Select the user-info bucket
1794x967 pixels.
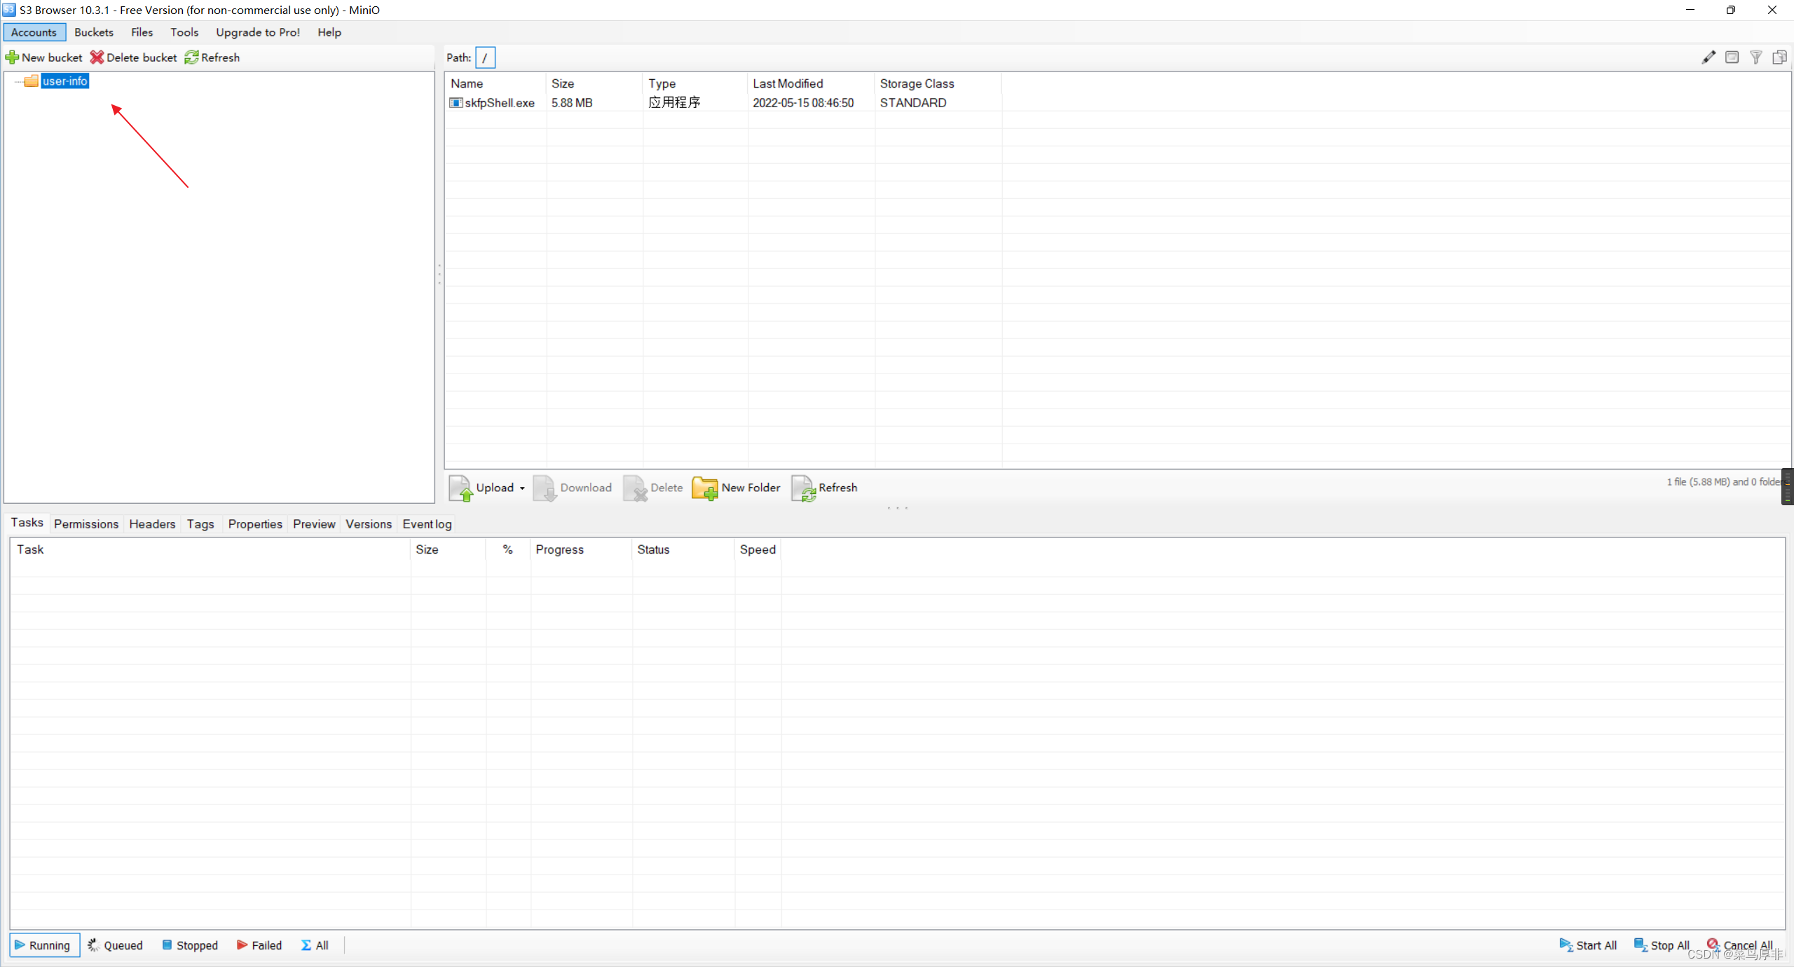[x=64, y=81]
